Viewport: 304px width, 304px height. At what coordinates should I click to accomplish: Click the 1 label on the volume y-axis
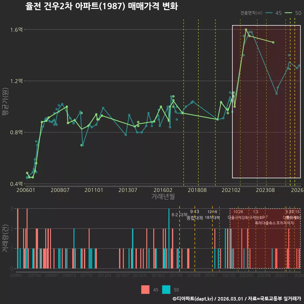pyautogui.click(x=12, y=249)
